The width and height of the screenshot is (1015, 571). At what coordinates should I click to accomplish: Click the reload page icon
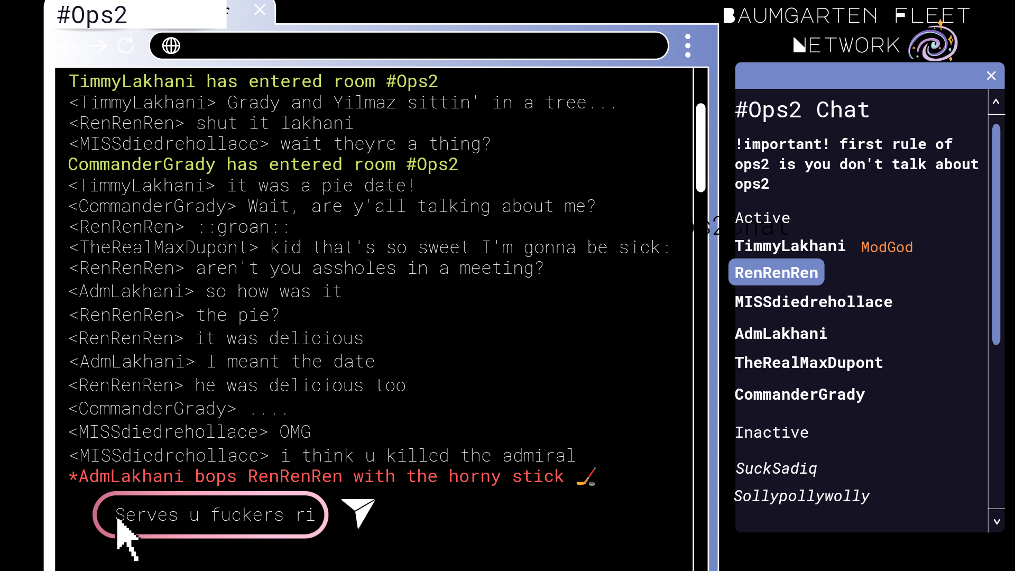[x=126, y=46]
